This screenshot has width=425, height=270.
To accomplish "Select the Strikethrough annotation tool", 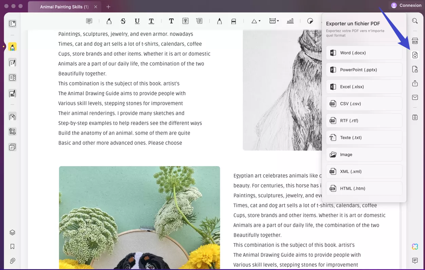I will [123, 21].
